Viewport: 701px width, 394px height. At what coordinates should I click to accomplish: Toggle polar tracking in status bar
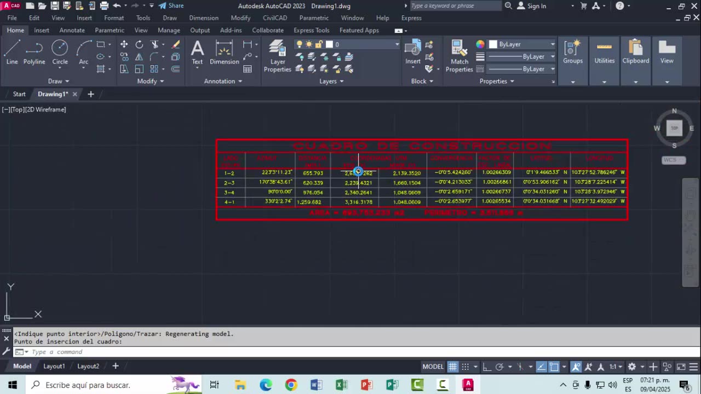499,367
